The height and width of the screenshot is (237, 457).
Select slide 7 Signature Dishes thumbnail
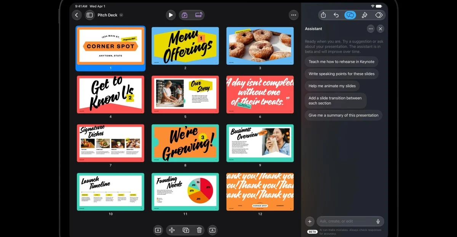tap(110, 143)
